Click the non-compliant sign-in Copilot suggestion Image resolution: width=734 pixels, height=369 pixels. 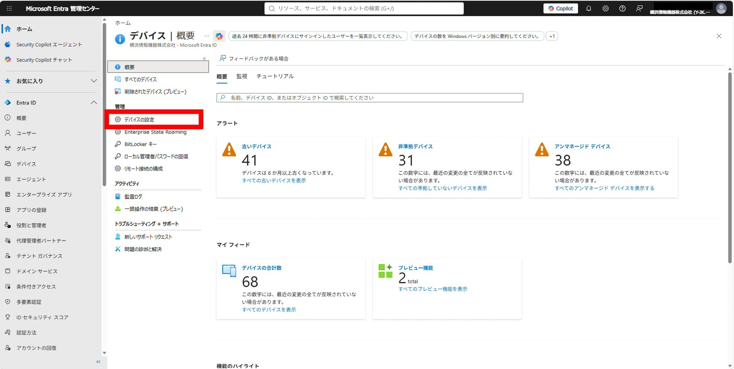[318, 36]
